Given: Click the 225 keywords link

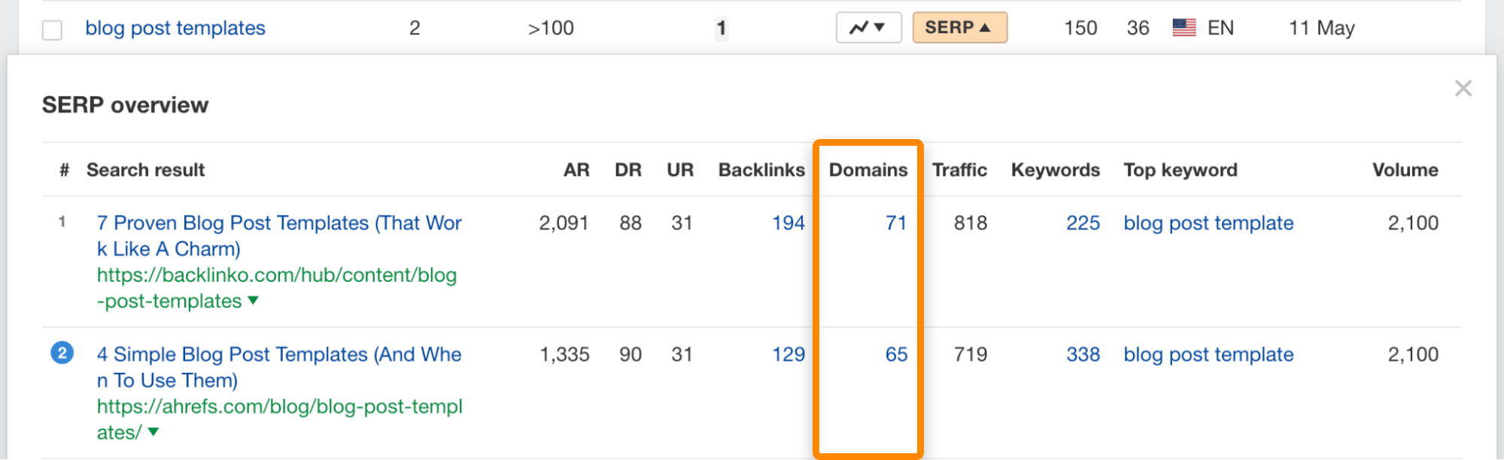Looking at the screenshot, I should point(1083,223).
